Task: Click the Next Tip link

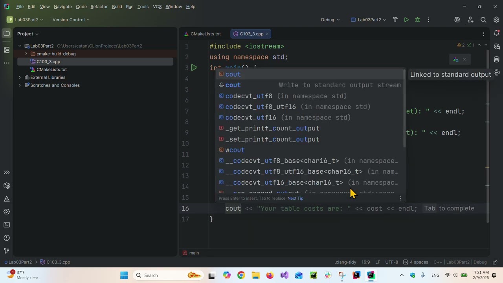Action: pyautogui.click(x=295, y=198)
